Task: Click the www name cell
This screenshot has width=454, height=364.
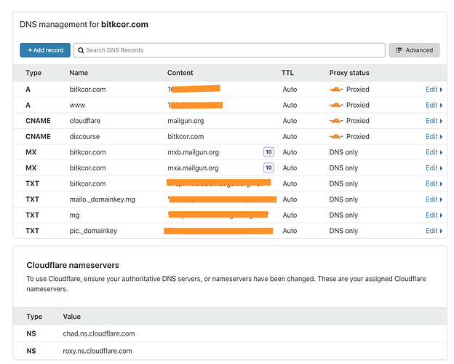Action: coord(77,106)
